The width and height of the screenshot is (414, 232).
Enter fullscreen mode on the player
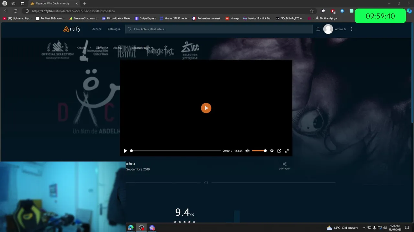point(287,151)
